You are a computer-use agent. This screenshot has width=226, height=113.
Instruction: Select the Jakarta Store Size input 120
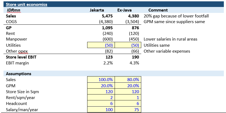[x=101, y=92]
